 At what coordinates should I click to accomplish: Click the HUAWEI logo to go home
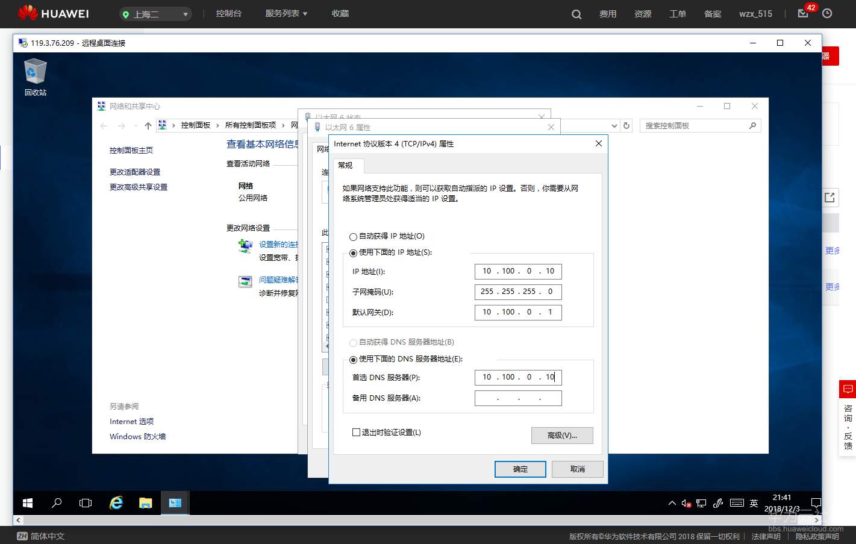tap(53, 13)
